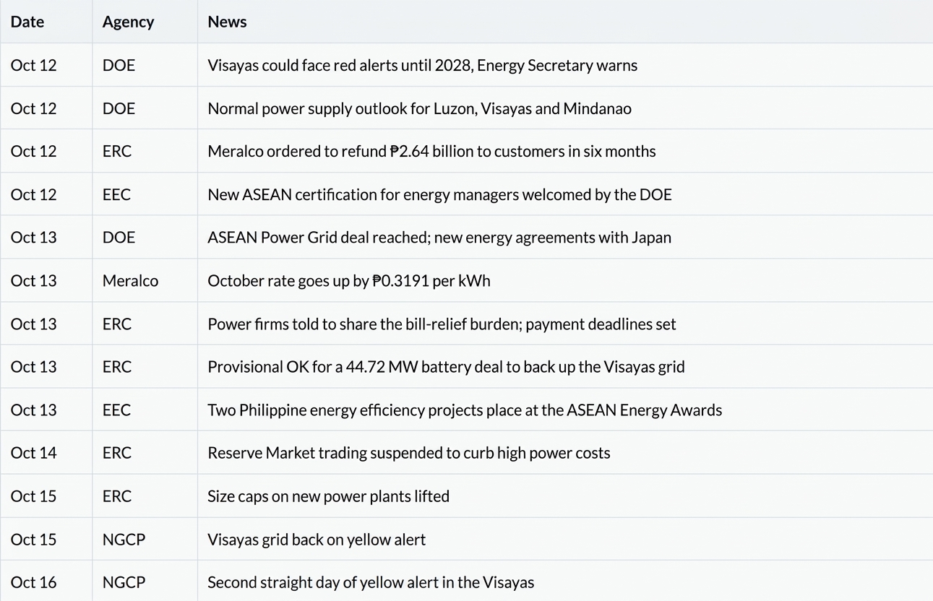
Task: Select the Size caps on power plants headline
Action: pos(328,496)
